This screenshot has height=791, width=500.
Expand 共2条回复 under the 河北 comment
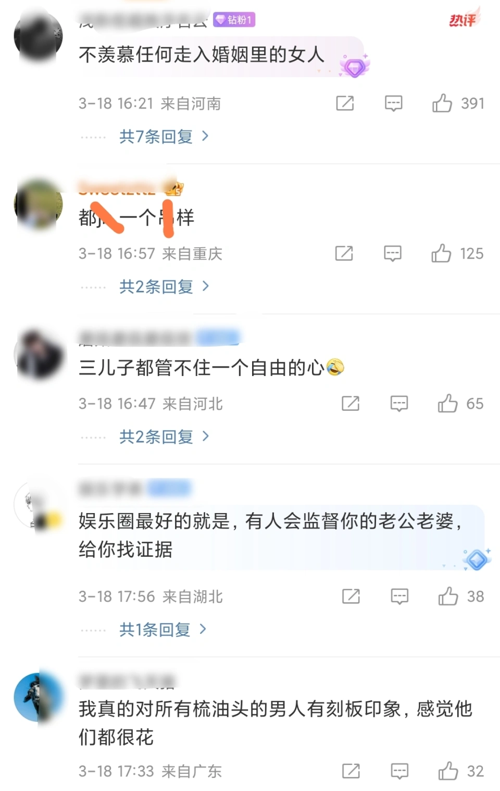[164, 436]
